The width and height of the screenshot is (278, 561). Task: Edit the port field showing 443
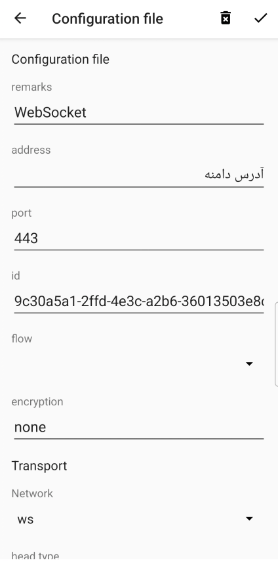coord(138,238)
